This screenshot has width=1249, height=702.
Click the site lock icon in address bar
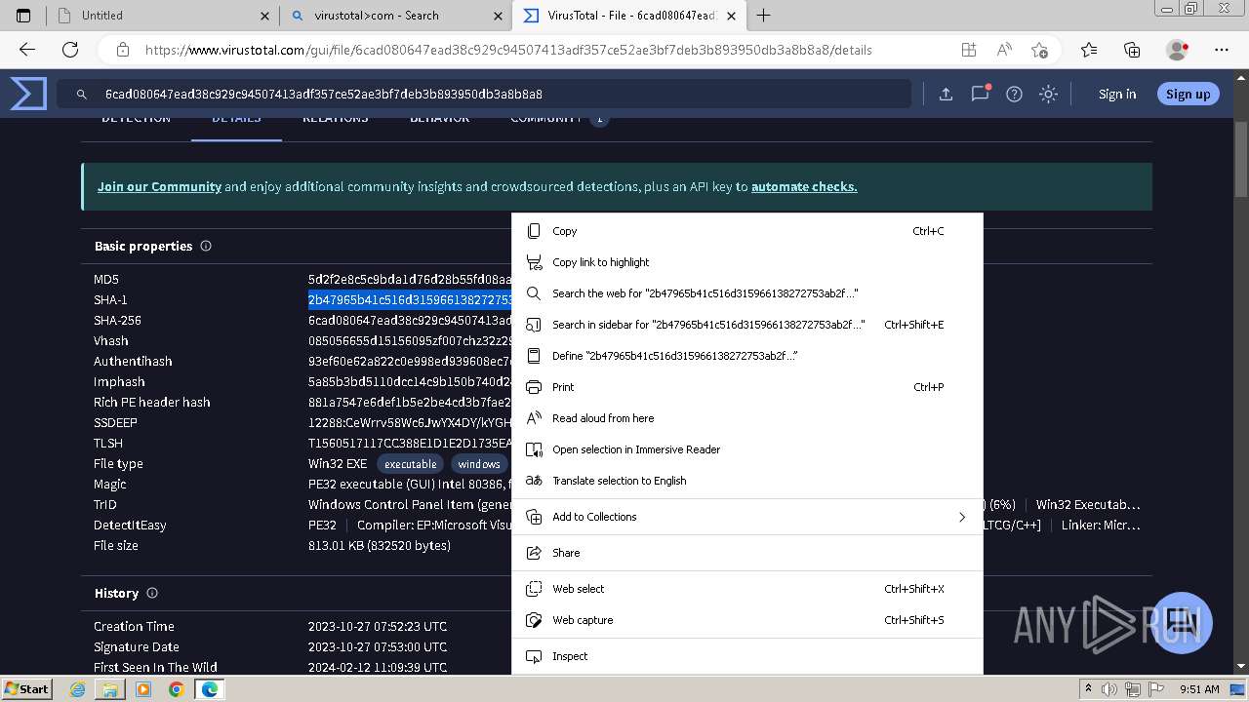click(x=122, y=50)
